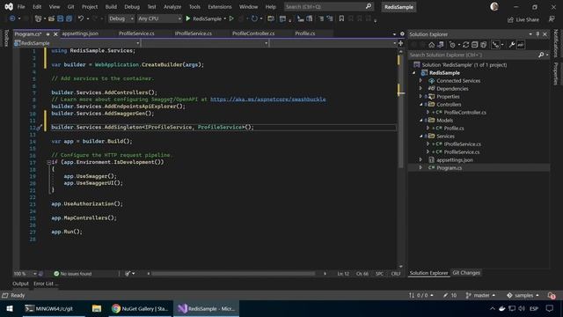Open the master branch dropdown
This screenshot has width=563, height=317.
480,296
